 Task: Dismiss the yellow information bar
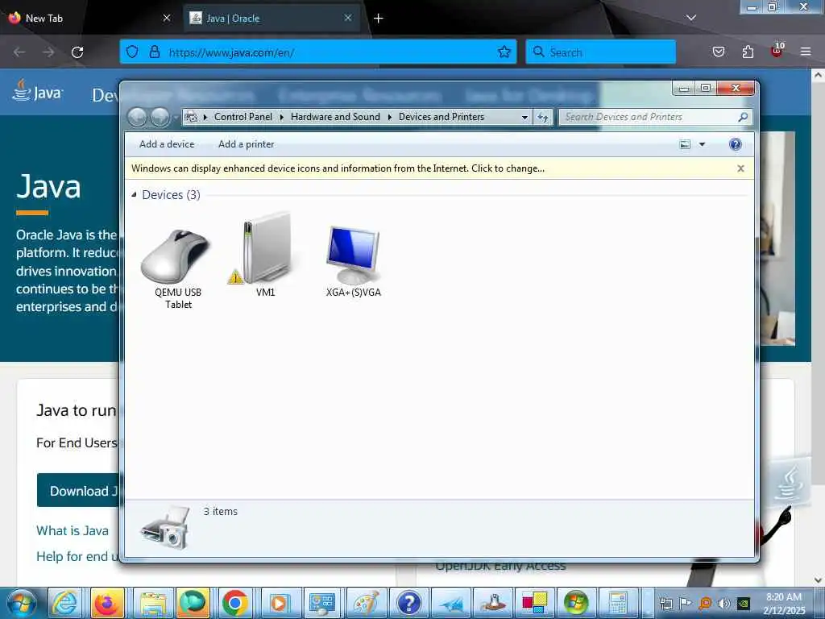click(740, 168)
